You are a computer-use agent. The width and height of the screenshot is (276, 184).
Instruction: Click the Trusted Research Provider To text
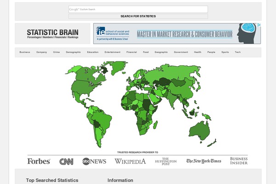coord(138,152)
